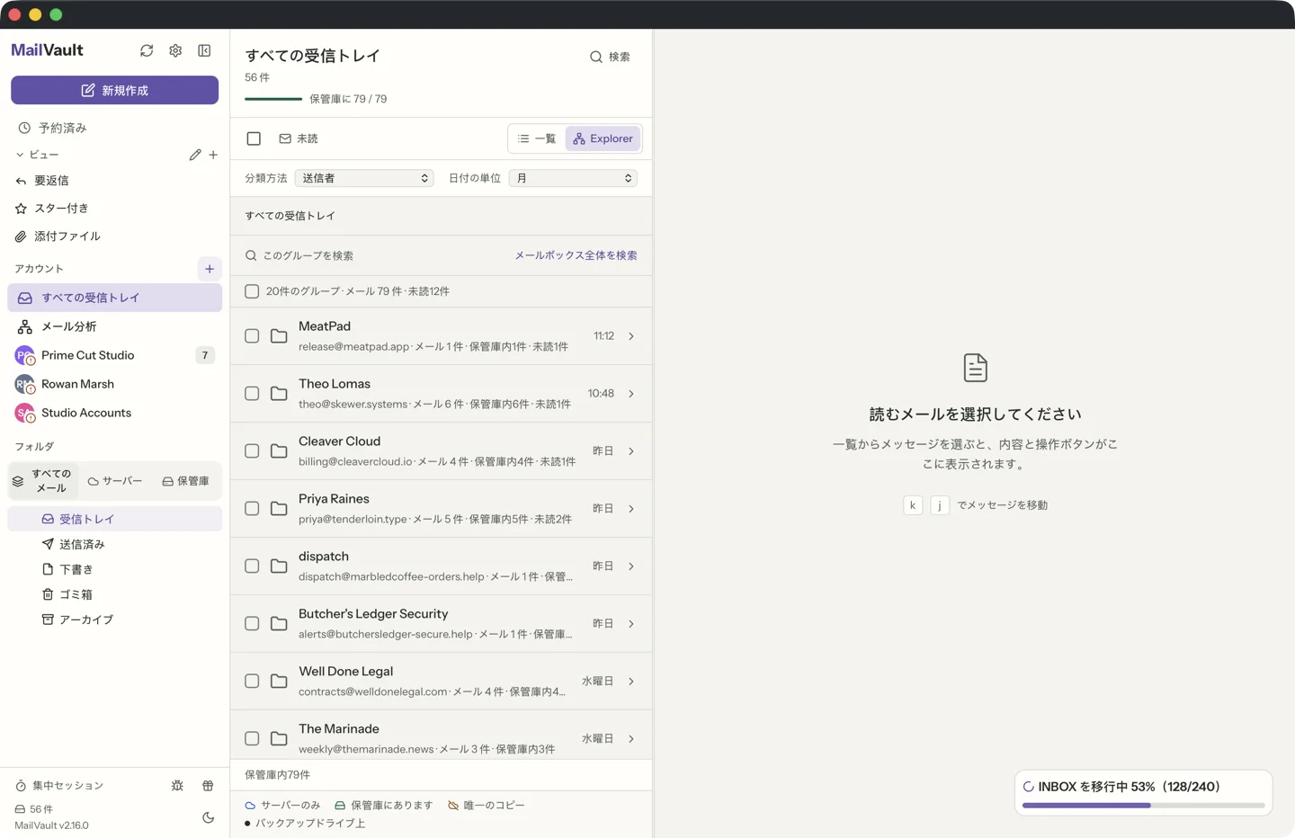Open the 日付の単位 月 dropdown
The height and width of the screenshot is (838, 1295).
[x=573, y=178]
